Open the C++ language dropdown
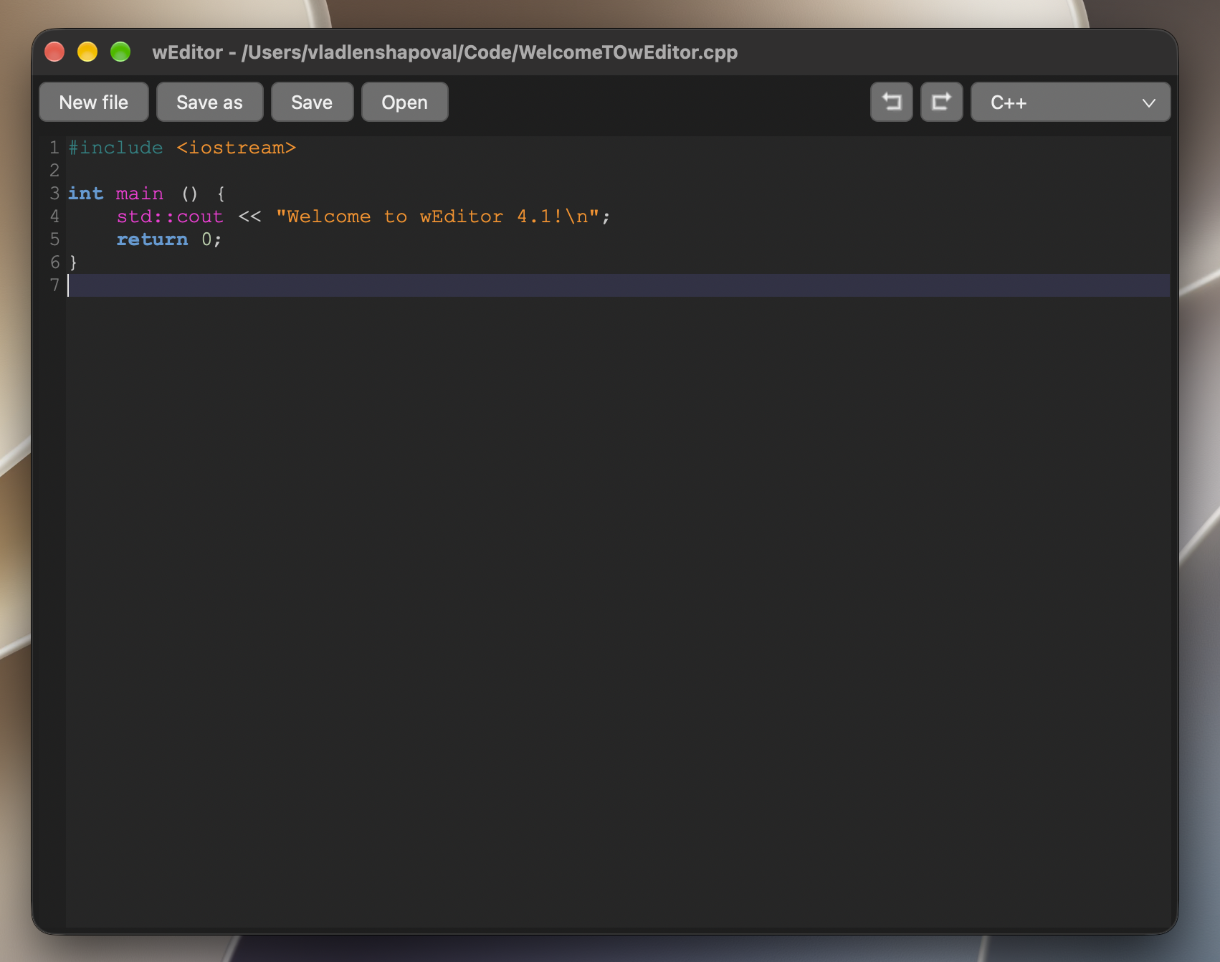The width and height of the screenshot is (1220, 962). 1070,102
